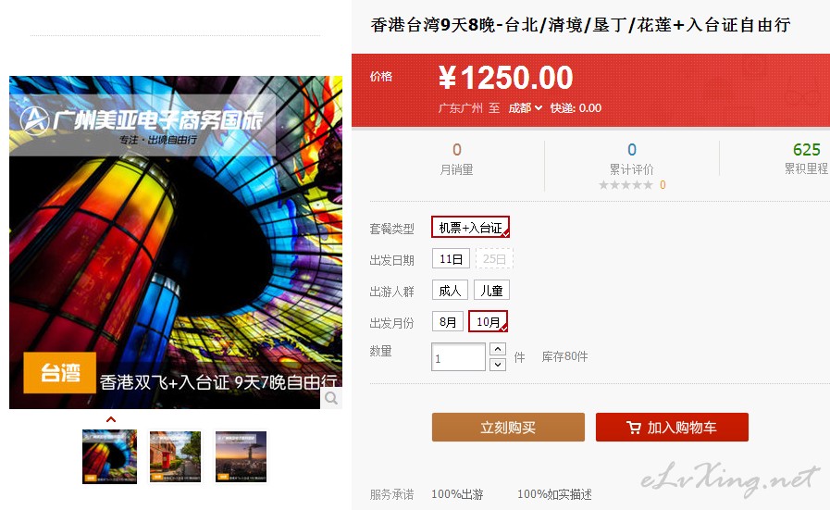Click the quantity input field
The image size is (830, 510).
[458, 357]
